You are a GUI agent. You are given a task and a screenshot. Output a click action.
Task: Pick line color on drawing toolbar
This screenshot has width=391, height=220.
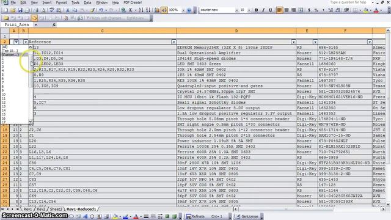tap(126, 216)
